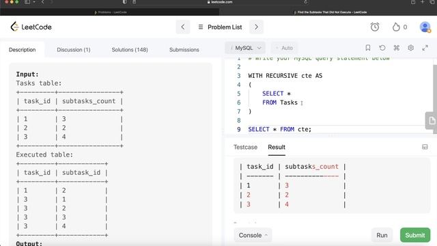437x246 pixels.
Task: Switch to the Testcase tab
Action: click(245, 147)
